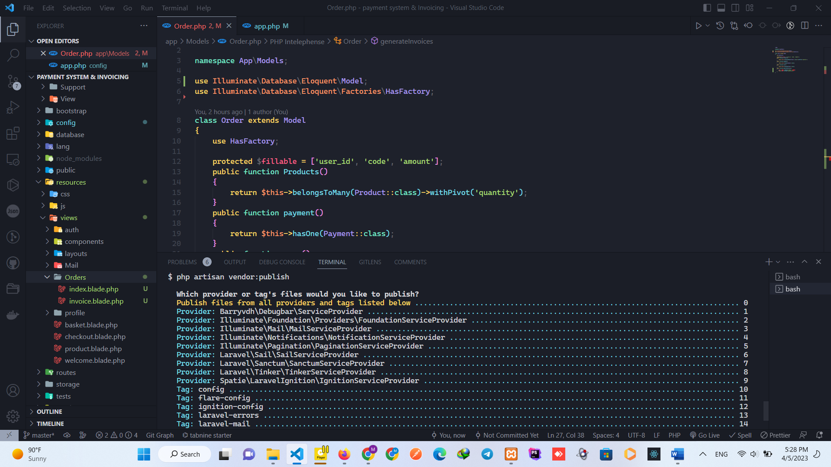Switch to the app.php editor tab

(x=271, y=26)
